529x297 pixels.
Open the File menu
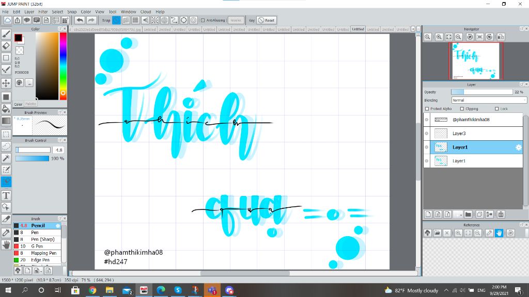click(x=5, y=12)
